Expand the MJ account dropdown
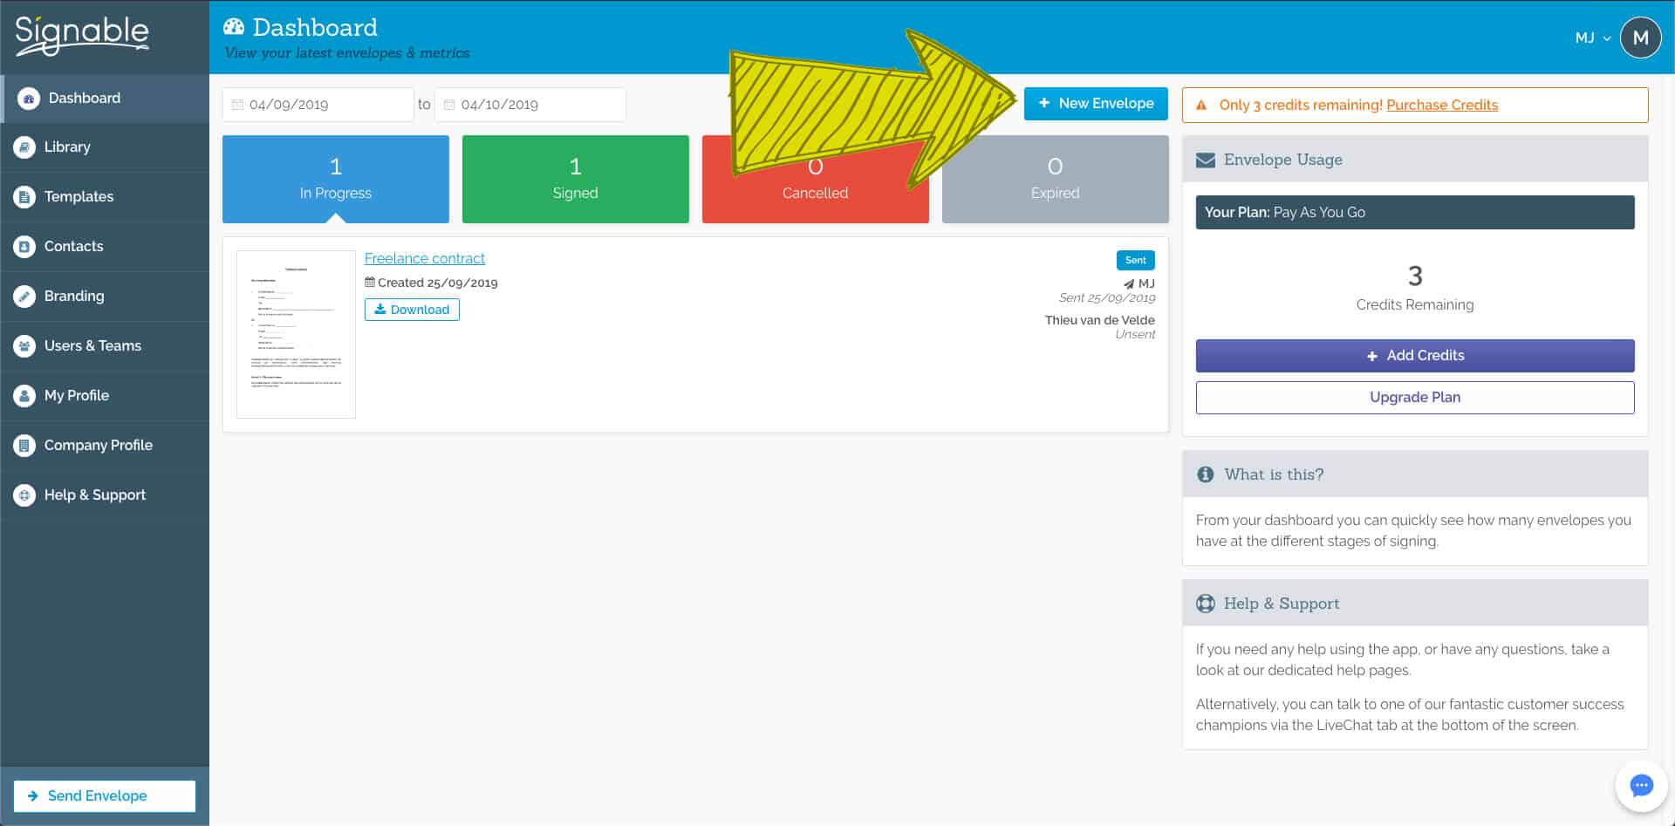The height and width of the screenshot is (826, 1675). click(x=1592, y=38)
